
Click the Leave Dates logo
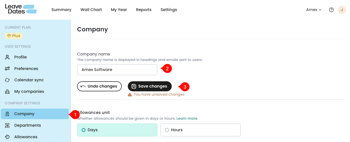pyautogui.click(x=21, y=9)
